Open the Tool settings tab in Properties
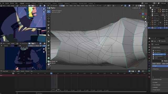 (149, 42)
